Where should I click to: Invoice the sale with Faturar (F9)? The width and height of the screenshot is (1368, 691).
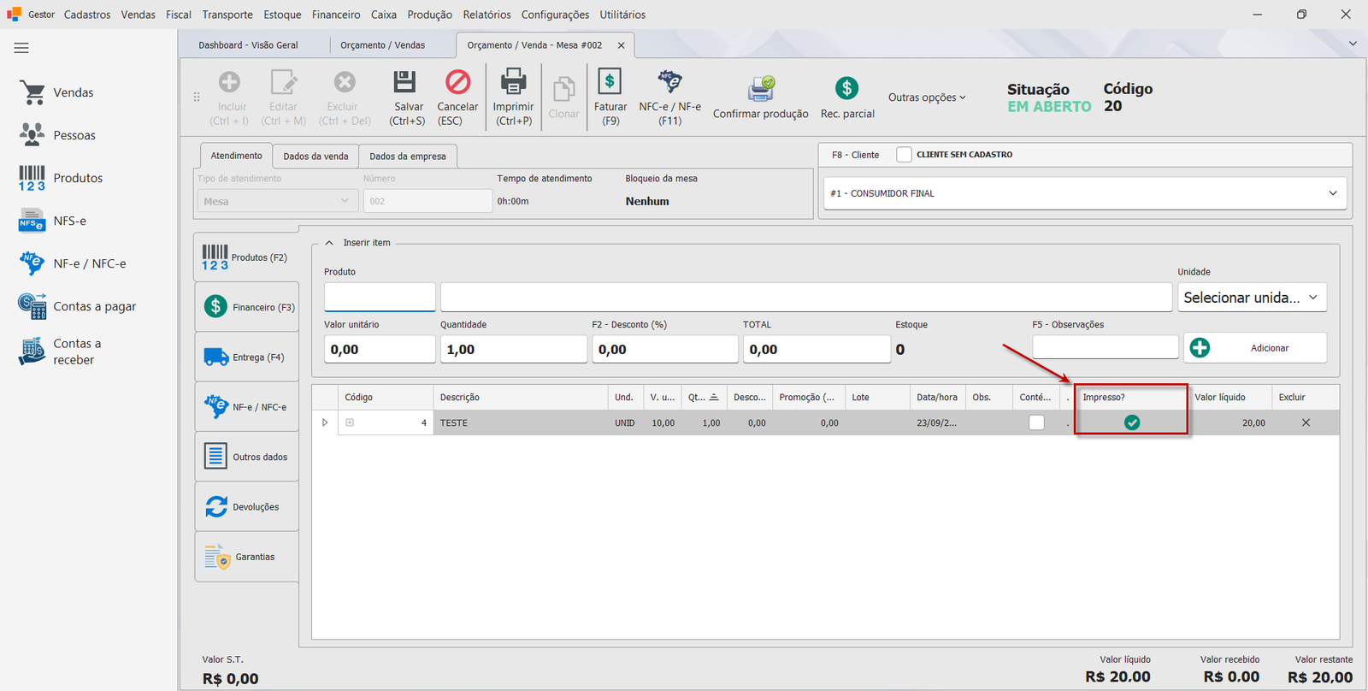pyautogui.click(x=610, y=97)
